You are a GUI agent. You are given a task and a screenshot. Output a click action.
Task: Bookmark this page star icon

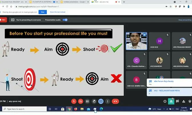(x=171, y=7)
